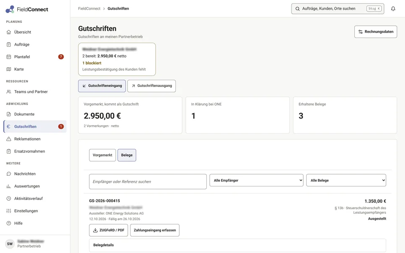Screen dimensions: 405x253
Task: Open the Alle Belege dropdown
Action: (346, 180)
